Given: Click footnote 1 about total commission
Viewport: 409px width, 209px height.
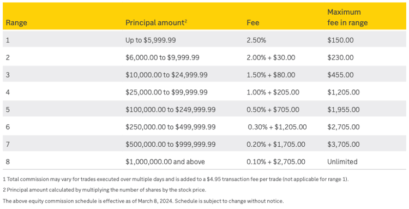Looking at the screenshot, I should (x=176, y=179).
